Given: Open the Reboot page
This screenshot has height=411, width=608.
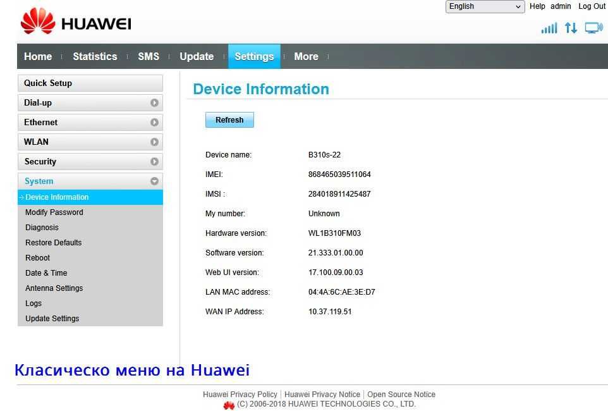Looking at the screenshot, I should pyautogui.click(x=38, y=258).
